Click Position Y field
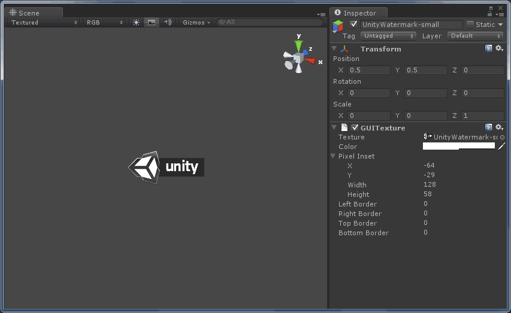Viewport: 511px width, 313px height. (x=425, y=70)
